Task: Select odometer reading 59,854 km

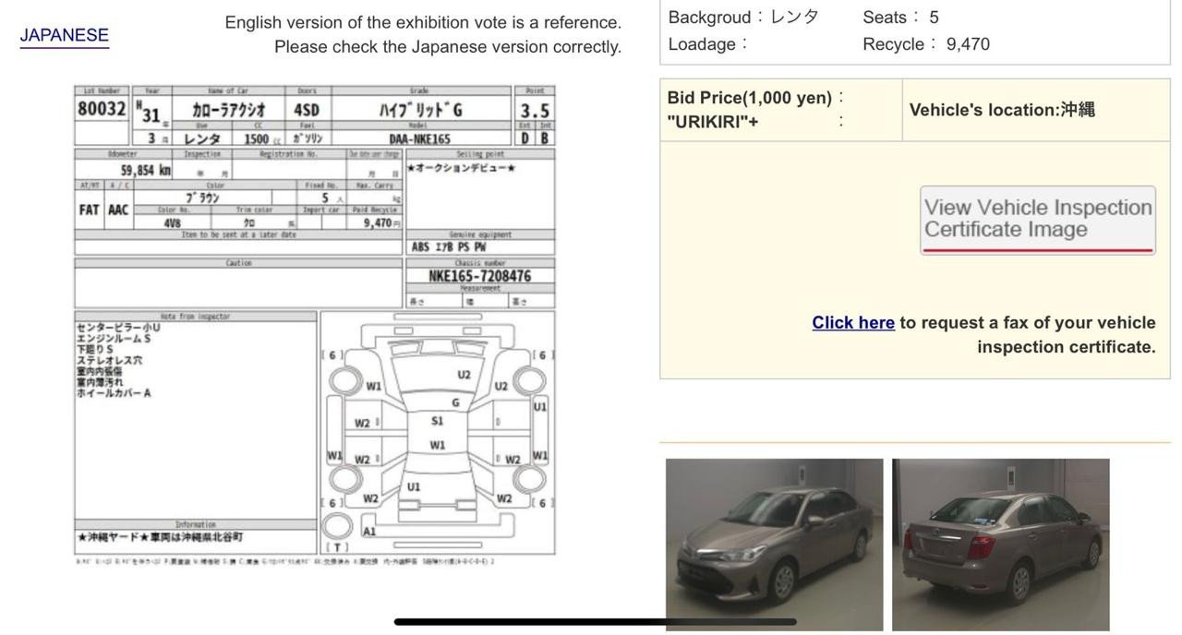Action: (145, 171)
